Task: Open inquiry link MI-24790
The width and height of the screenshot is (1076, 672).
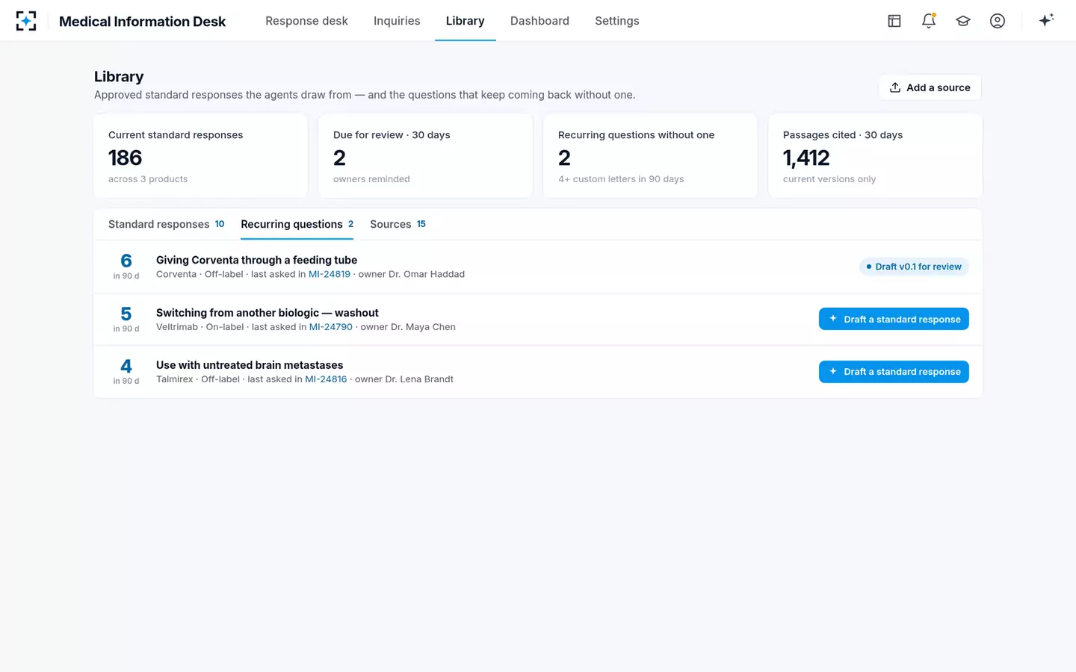Action: (x=331, y=327)
